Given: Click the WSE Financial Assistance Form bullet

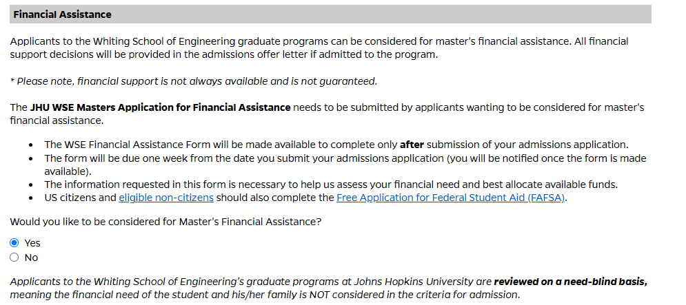Looking at the screenshot, I should pos(221,145).
